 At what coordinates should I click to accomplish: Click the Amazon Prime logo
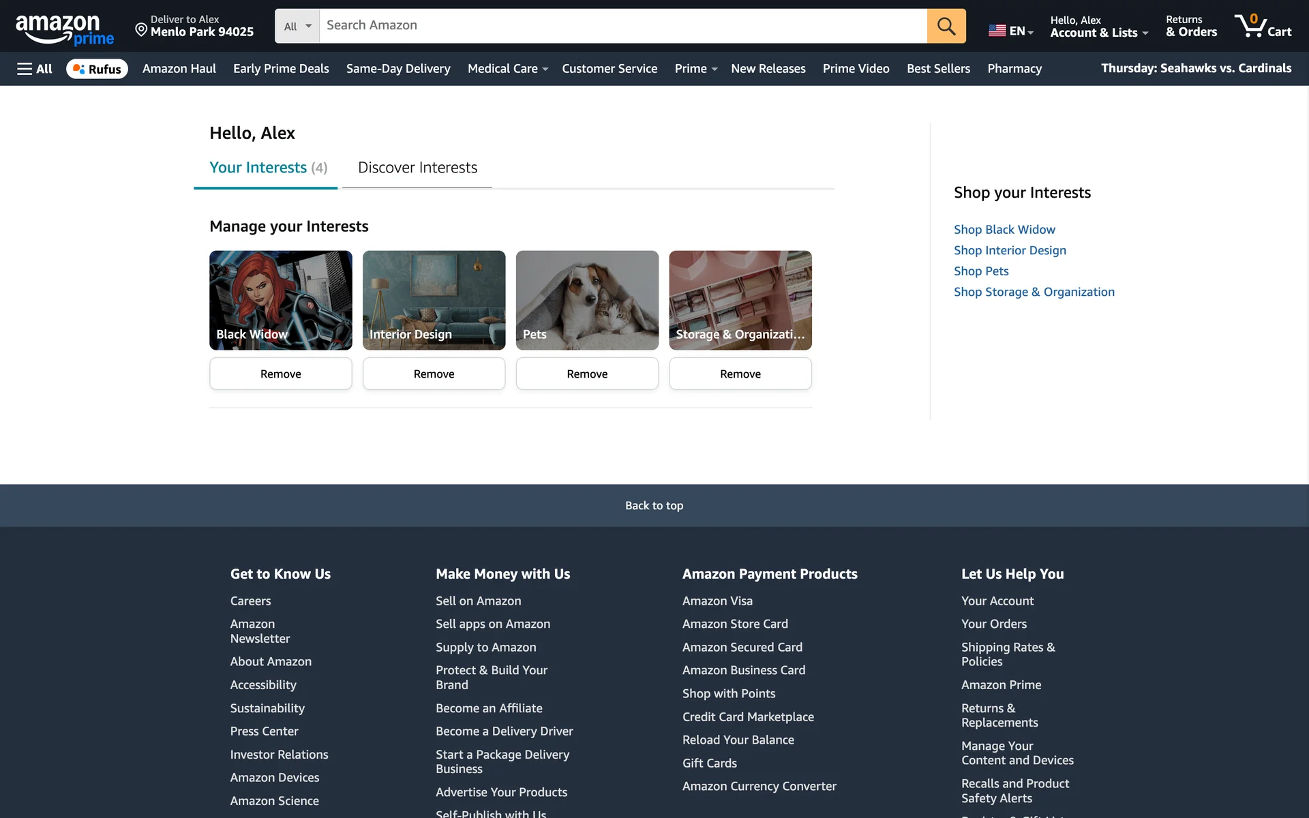tap(64, 29)
